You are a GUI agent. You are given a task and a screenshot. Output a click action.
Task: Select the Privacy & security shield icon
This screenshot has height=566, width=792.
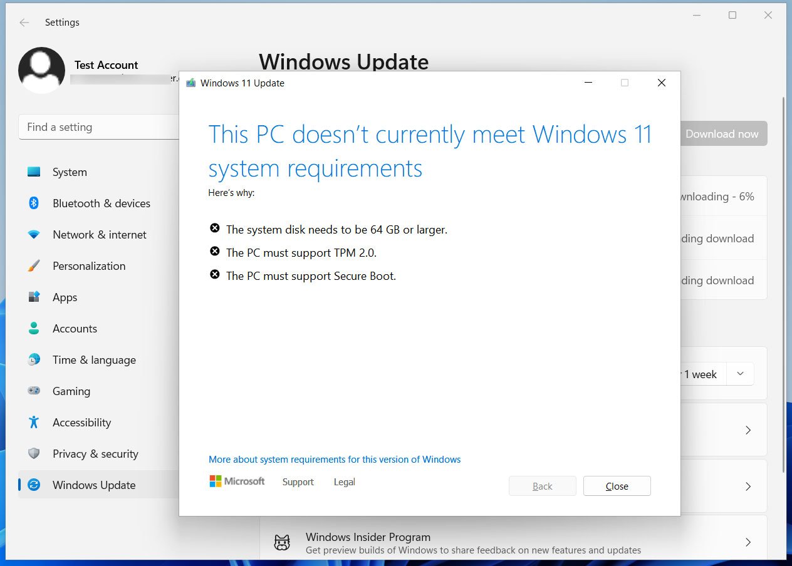coord(34,453)
